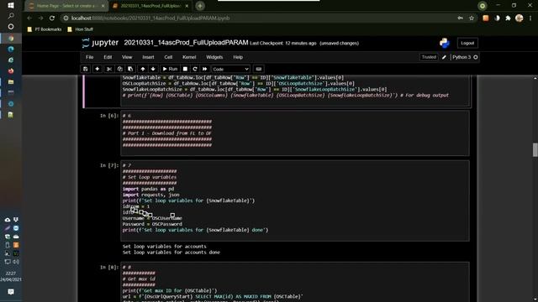The image size is (538, 302).
Task: Open the Cell menu
Action: coord(168,57)
